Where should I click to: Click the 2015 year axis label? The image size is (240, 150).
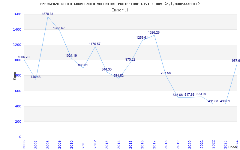(x=130, y=144)
